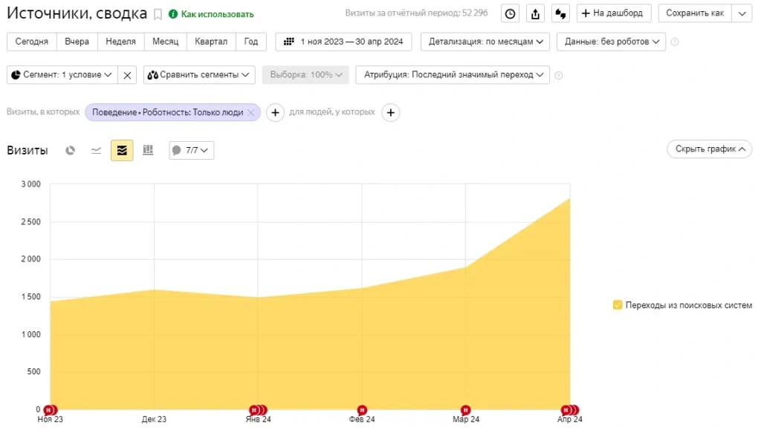Viewport: 761px width, 436px height.
Task: Open the report history clock icon
Action: [x=510, y=13]
